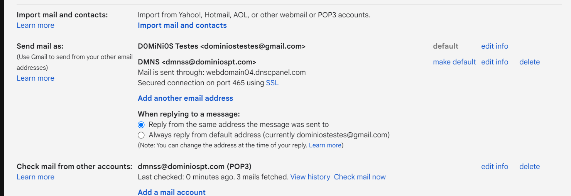Select Reply from the same address radio button

[141, 125]
